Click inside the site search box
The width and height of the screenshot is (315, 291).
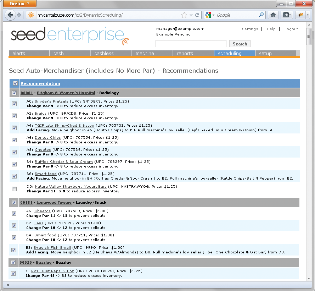191,43
